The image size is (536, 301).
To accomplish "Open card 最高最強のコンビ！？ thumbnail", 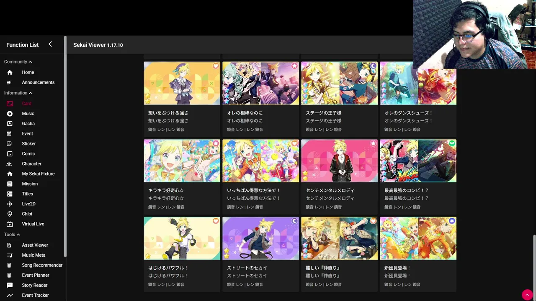I will click(418, 161).
